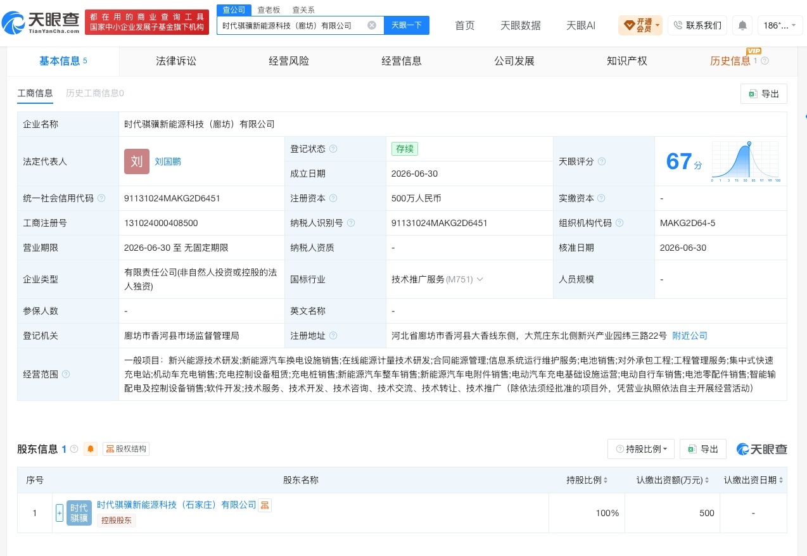Click the phone icon in 联系我们

[x=678, y=25]
